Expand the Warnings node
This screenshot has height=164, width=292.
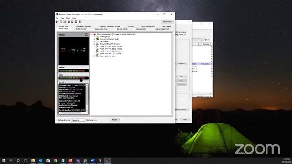[x=94, y=36]
